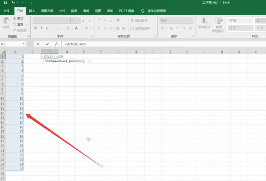Switch to the 插入 insert tab
This screenshot has width=266, height=181.
pyautogui.click(x=32, y=11)
